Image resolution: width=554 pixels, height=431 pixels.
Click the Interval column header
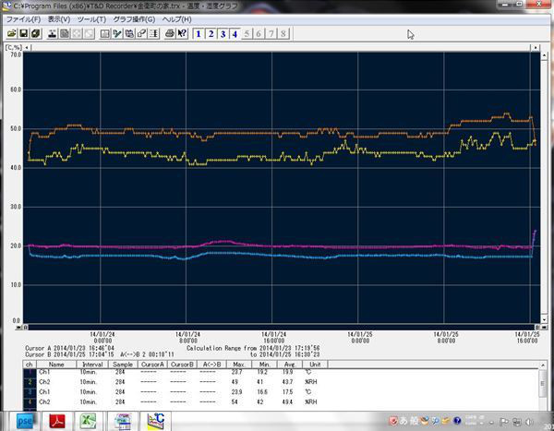(92, 365)
